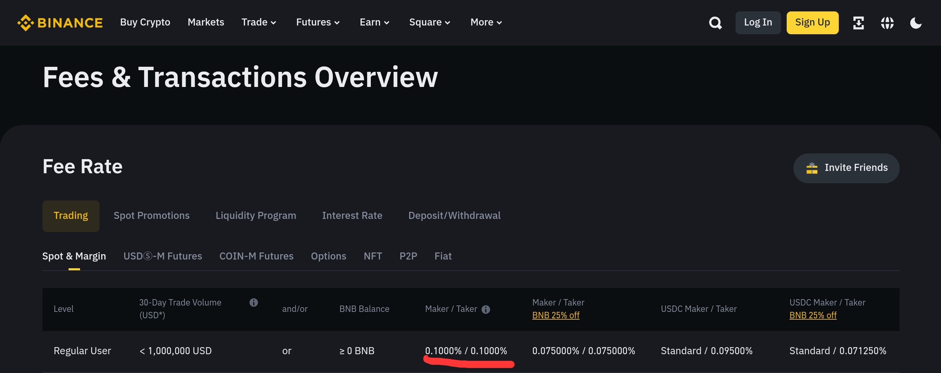Click info icon beside 30-Day Trade Volume
Image resolution: width=941 pixels, height=373 pixels.
(x=253, y=302)
